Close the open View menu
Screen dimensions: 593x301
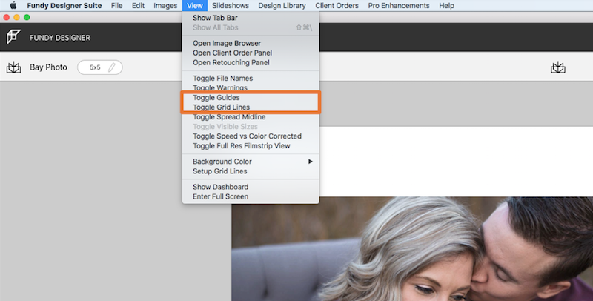[x=195, y=6]
